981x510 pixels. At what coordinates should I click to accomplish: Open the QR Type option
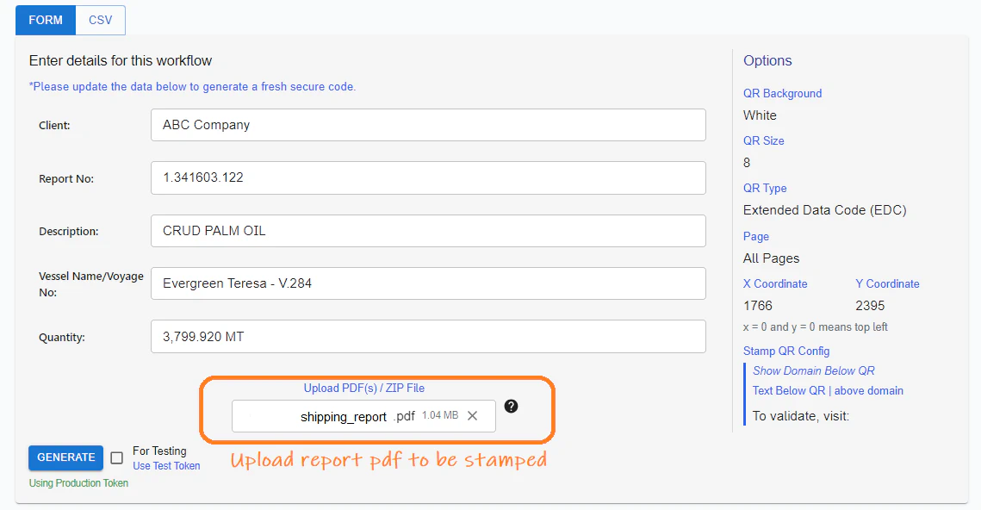click(x=765, y=188)
